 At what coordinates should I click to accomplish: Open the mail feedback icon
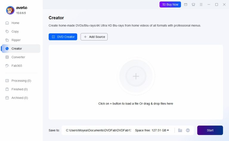click(186, 4)
